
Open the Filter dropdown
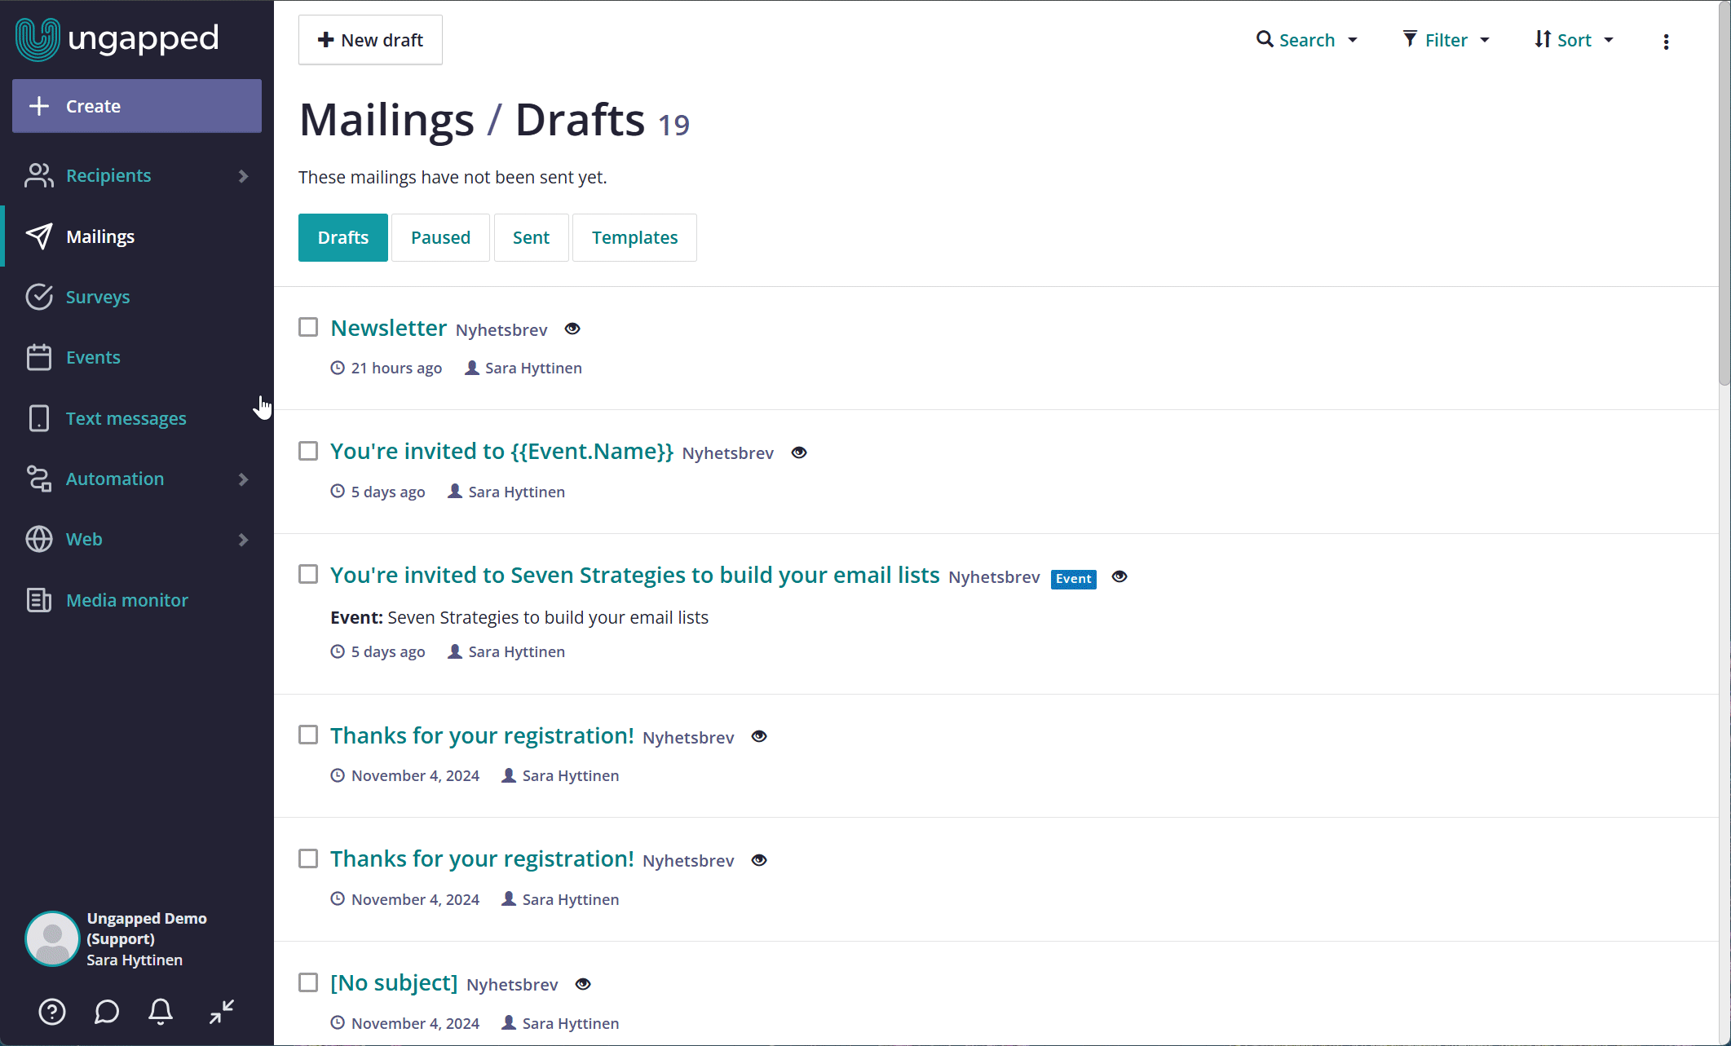[1446, 40]
